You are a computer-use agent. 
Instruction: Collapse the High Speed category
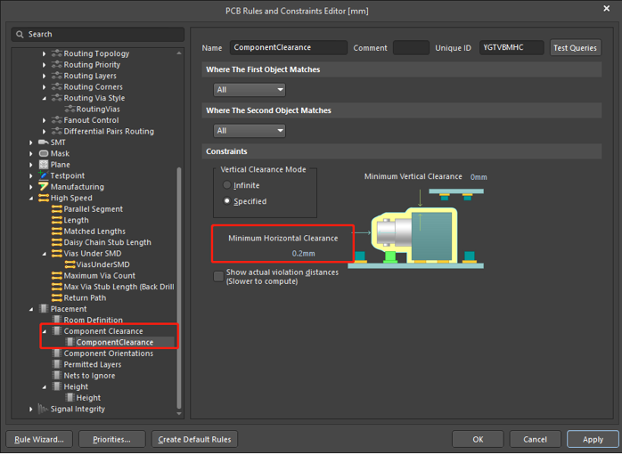click(31, 198)
